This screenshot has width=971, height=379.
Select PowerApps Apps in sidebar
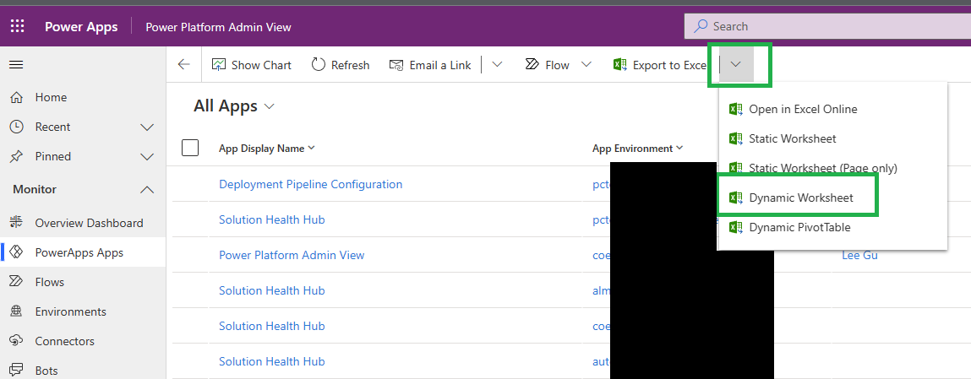[x=83, y=253]
